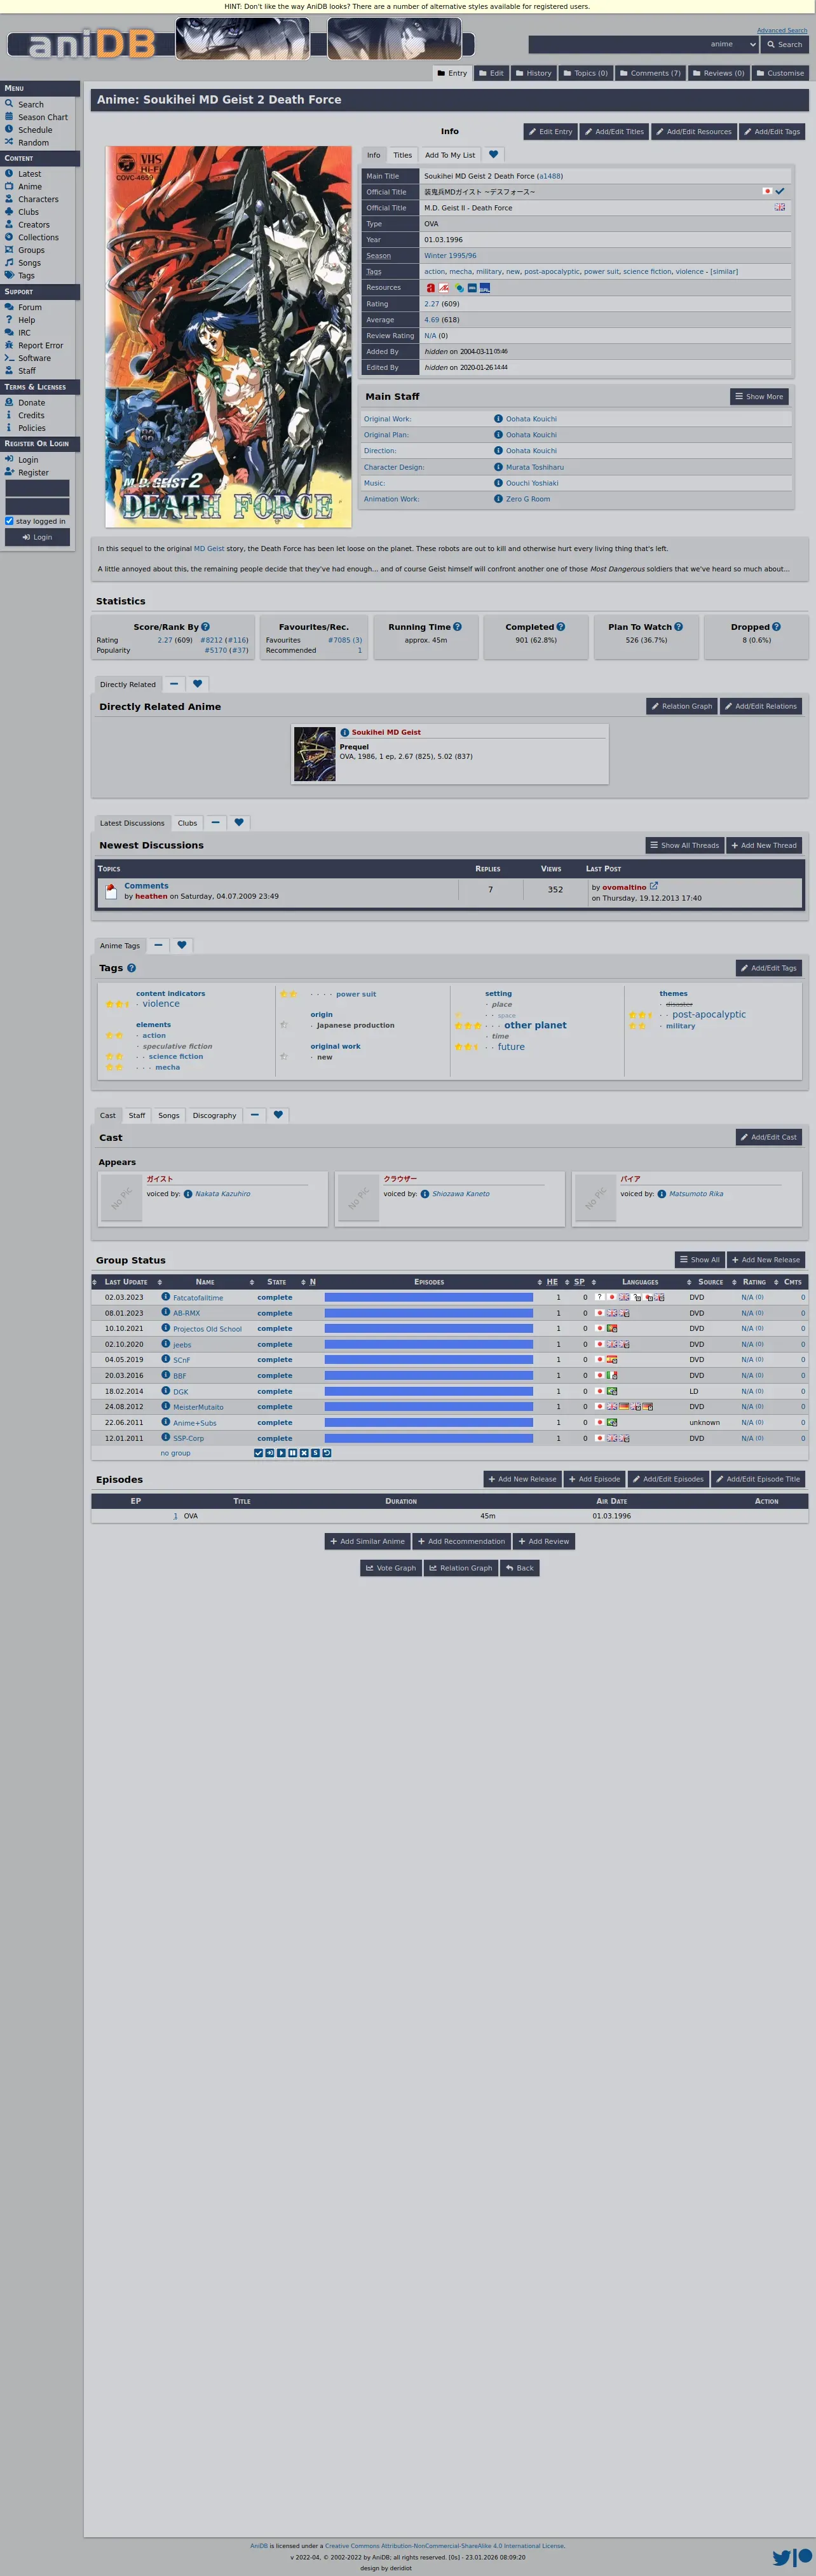Open help icon next to Score/Rank By
Screen dimensions: 816x2576
click(x=205, y=627)
